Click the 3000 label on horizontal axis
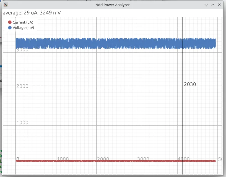This screenshot has width=226, height=177. tap(143, 159)
